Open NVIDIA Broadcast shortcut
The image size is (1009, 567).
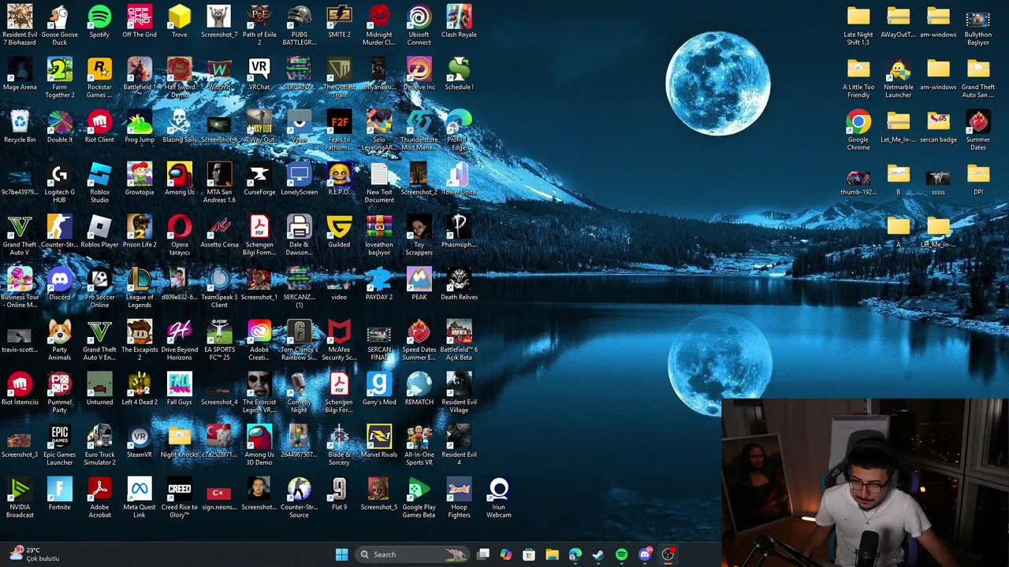click(20, 498)
